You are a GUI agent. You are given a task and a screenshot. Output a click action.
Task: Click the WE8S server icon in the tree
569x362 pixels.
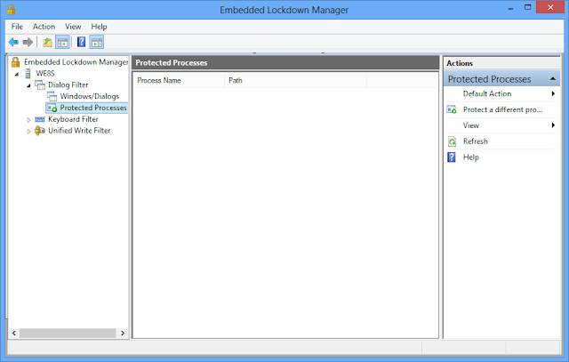pyautogui.click(x=28, y=73)
